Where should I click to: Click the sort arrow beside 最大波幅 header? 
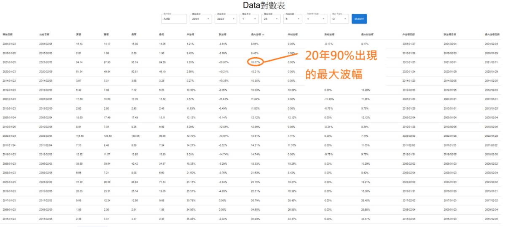click(x=264, y=35)
